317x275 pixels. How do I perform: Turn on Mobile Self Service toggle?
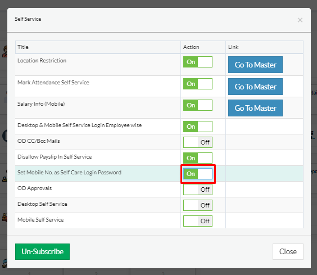198,221
